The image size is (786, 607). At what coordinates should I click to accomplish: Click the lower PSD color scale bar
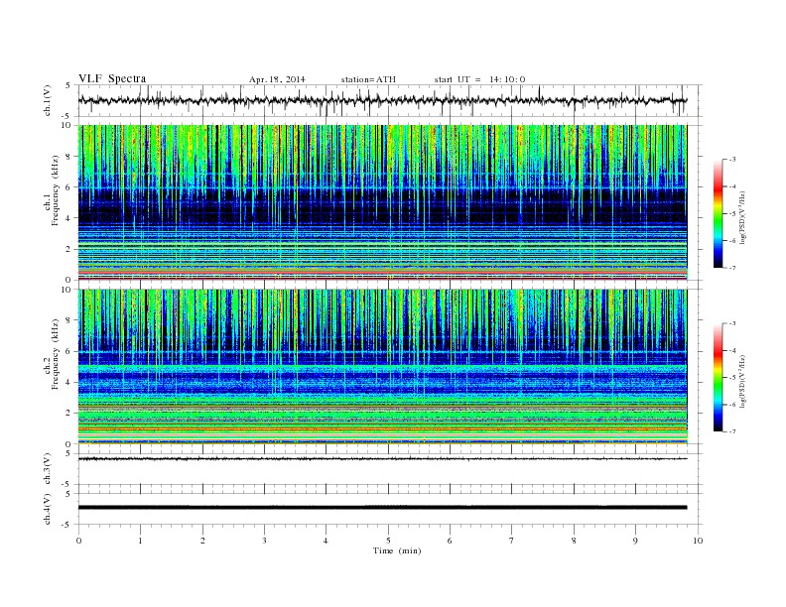[719, 378]
